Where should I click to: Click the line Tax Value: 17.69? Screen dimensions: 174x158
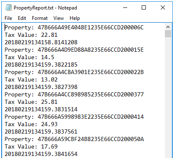31,146
